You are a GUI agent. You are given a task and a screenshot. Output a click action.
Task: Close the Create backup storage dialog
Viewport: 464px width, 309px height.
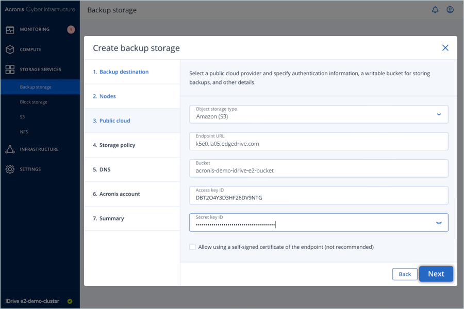pos(445,48)
